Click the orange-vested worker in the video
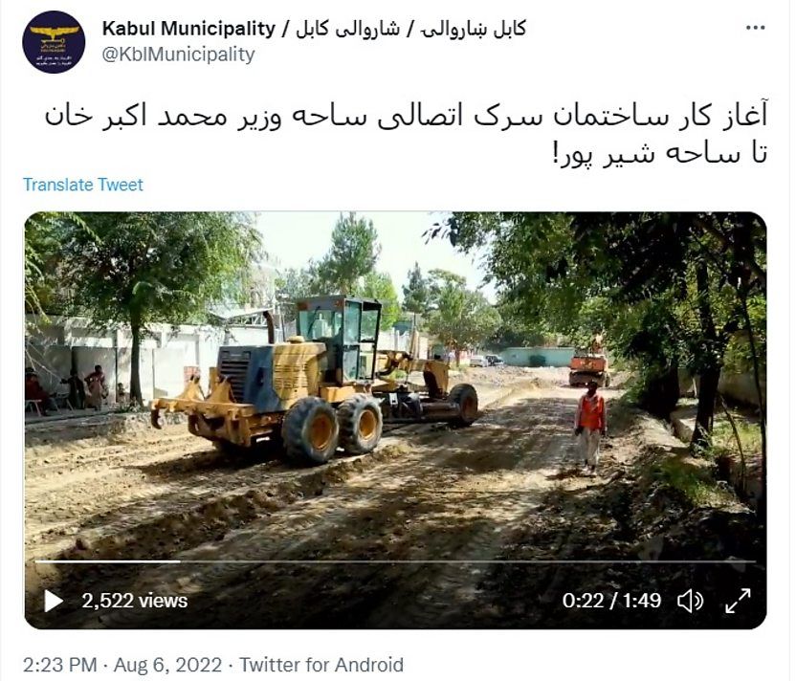796x681 pixels. tap(589, 427)
